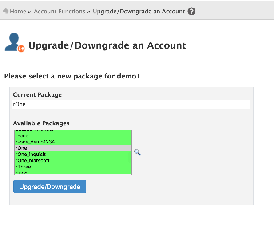
Task: Select the rOne_marscott package option
Action: tap(32, 160)
